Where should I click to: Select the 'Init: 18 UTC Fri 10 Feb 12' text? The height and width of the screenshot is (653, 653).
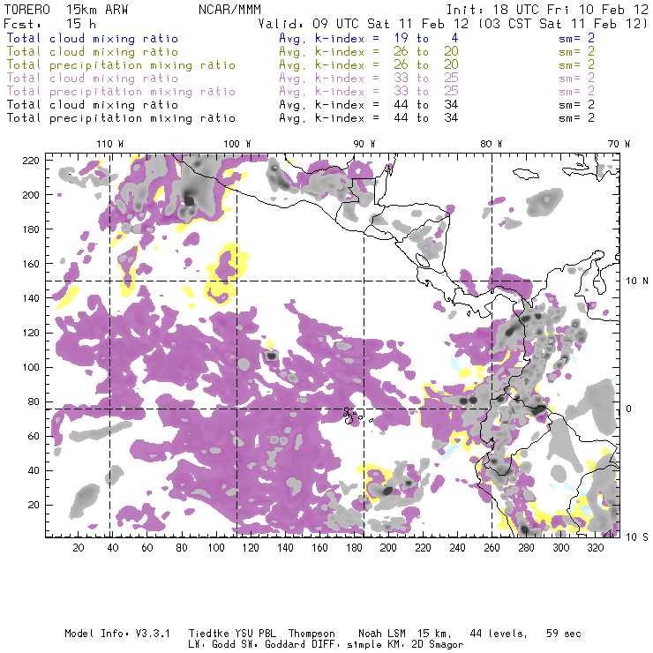(x=547, y=10)
